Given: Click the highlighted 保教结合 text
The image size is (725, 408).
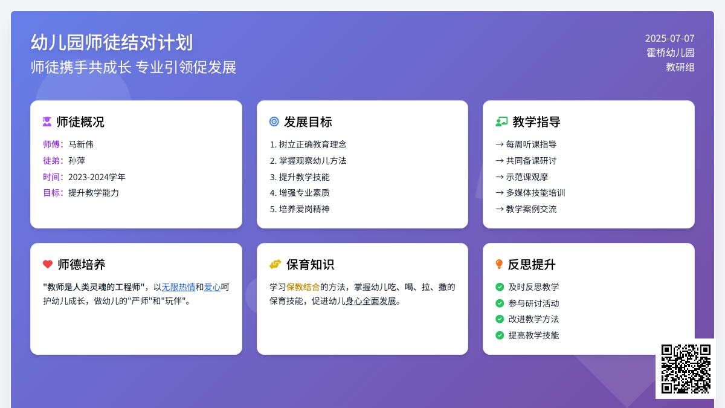Looking at the screenshot, I should (x=303, y=287).
